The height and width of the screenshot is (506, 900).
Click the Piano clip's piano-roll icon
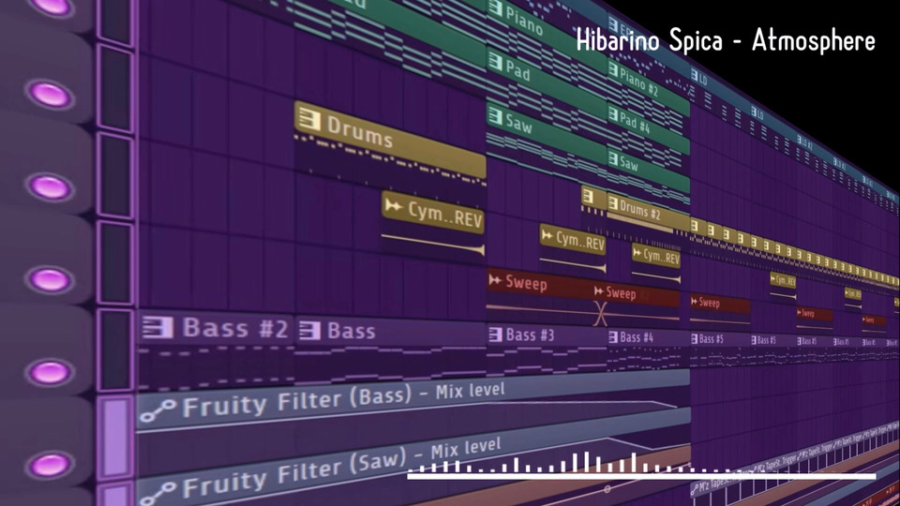(495, 9)
